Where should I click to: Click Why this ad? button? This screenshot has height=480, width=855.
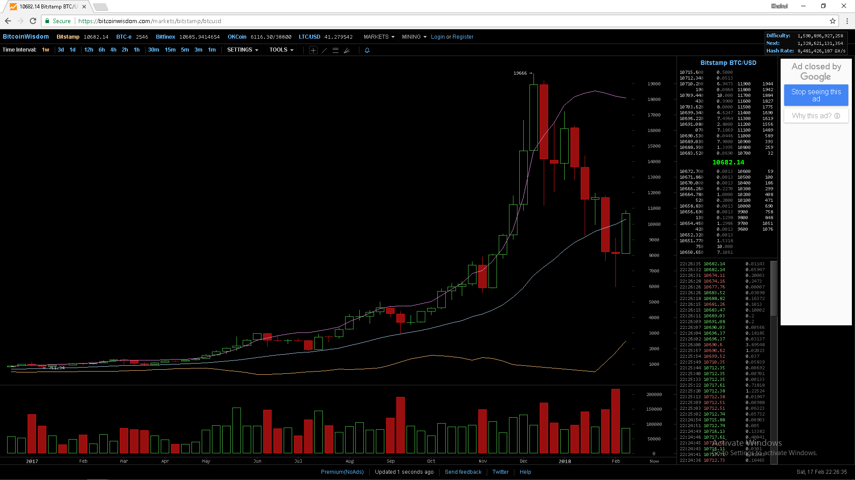point(816,116)
